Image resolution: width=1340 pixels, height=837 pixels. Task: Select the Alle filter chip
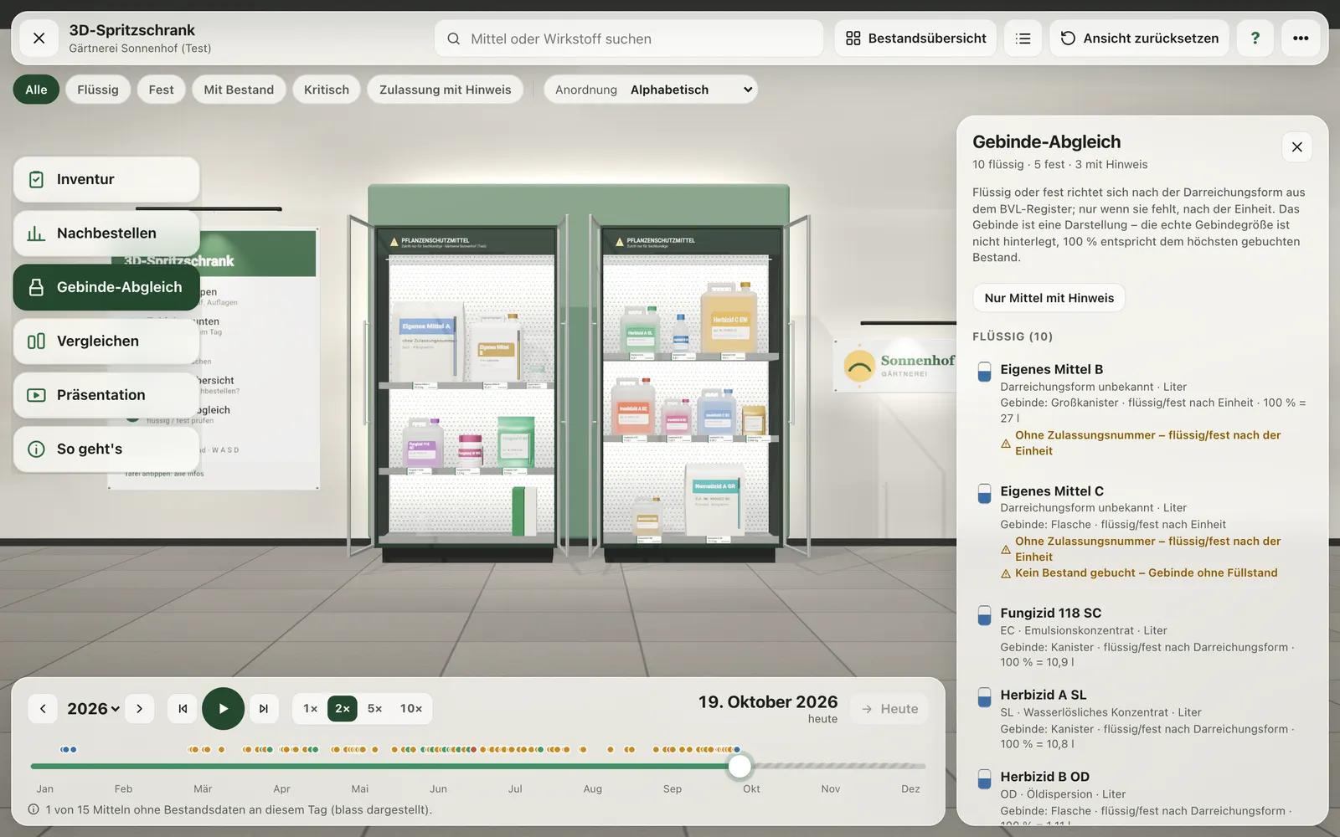click(36, 90)
